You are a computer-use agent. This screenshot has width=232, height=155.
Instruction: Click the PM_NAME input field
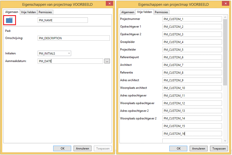[63, 20]
